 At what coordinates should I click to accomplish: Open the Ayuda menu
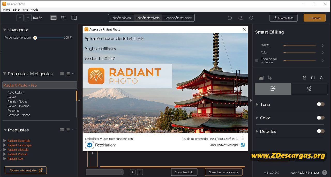coord(34,10)
